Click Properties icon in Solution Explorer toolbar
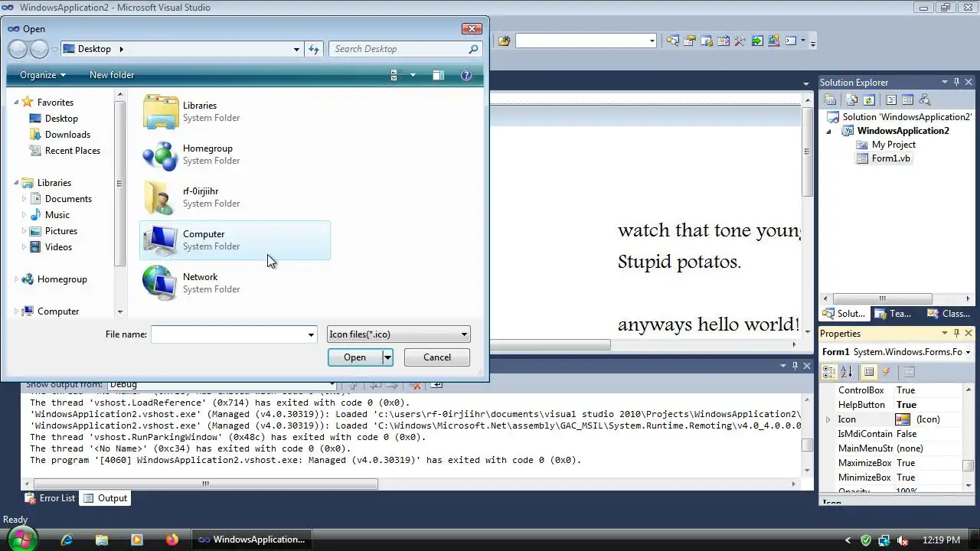 pyautogui.click(x=830, y=100)
